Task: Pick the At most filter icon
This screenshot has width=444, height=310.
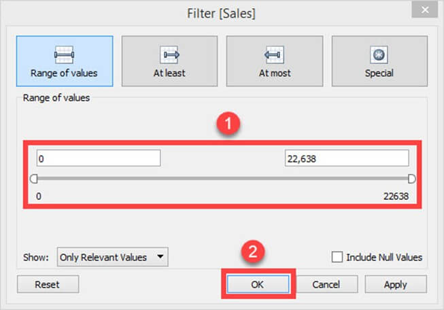Action: pyautogui.click(x=274, y=55)
